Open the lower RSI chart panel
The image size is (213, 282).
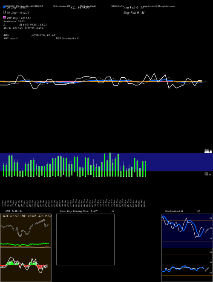pyautogui.click(x=187, y=265)
